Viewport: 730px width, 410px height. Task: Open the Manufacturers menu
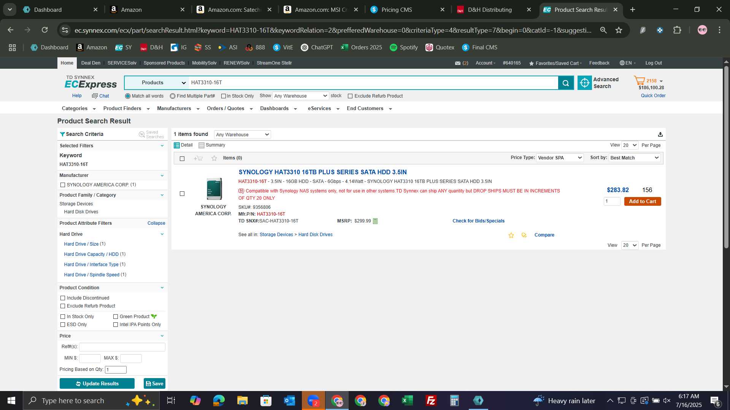point(178,109)
